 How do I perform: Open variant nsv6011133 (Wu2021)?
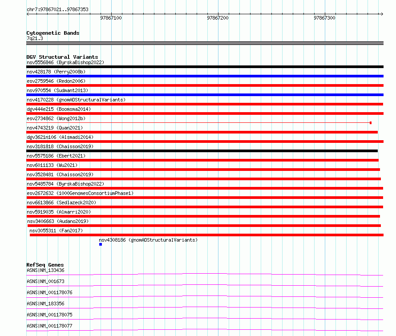point(52,165)
